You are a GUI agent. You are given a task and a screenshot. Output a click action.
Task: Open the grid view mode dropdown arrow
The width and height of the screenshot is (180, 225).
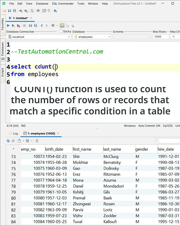coord(32,141)
